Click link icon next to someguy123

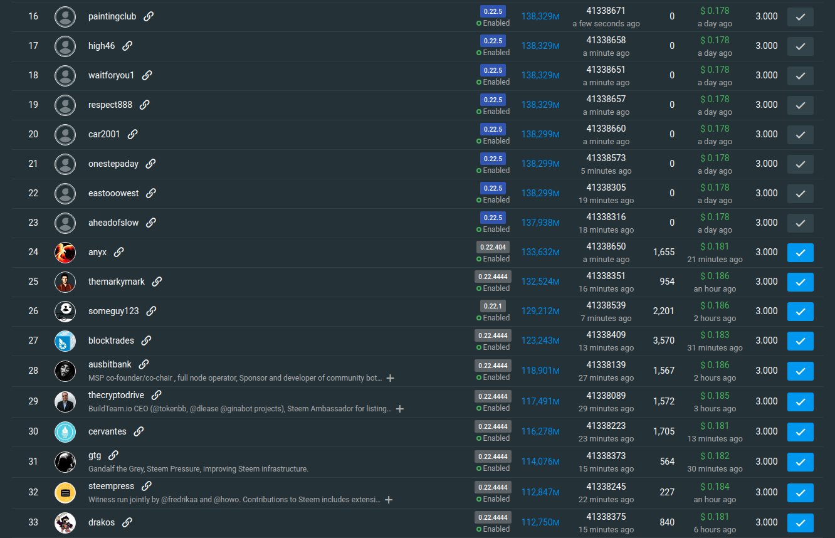coord(151,311)
